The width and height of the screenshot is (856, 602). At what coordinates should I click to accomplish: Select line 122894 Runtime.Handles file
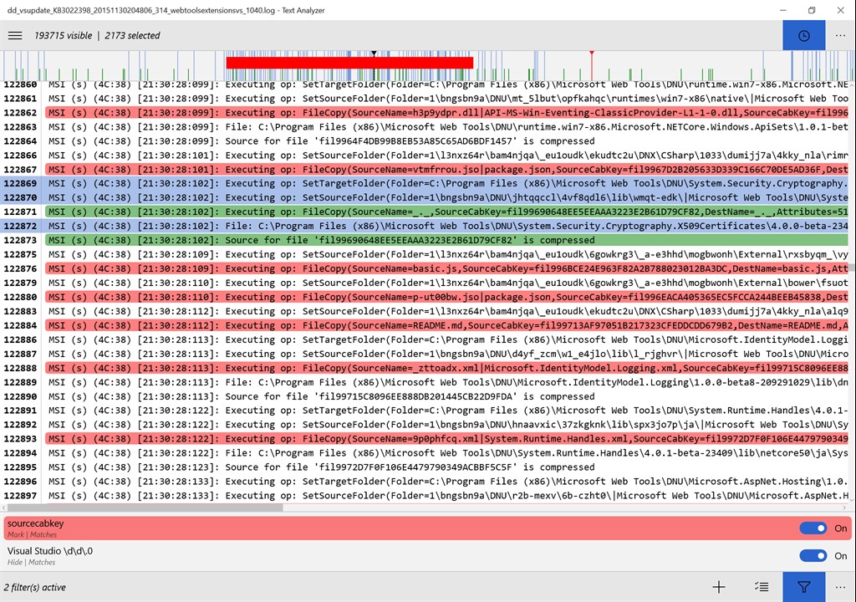click(425, 453)
